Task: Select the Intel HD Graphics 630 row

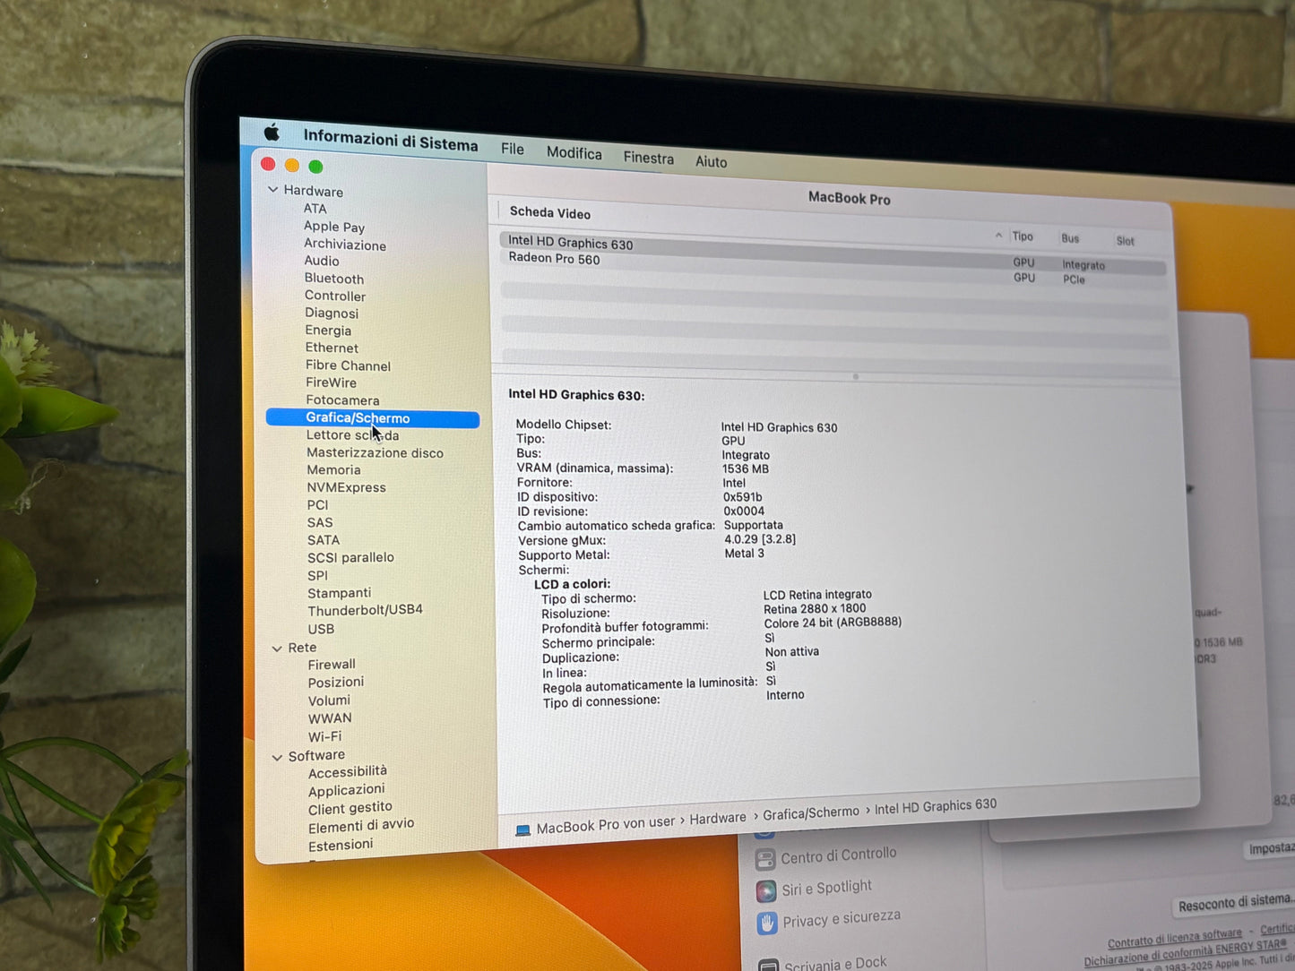Action: pyautogui.click(x=833, y=252)
